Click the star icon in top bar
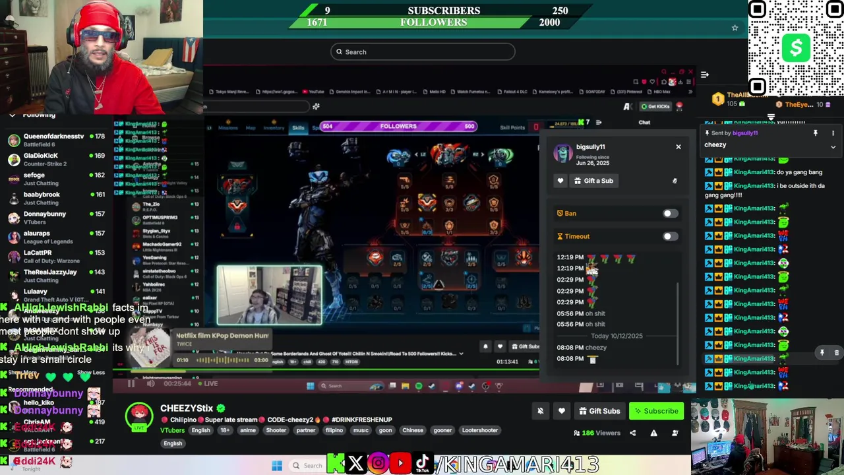The image size is (844, 475). [735, 28]
